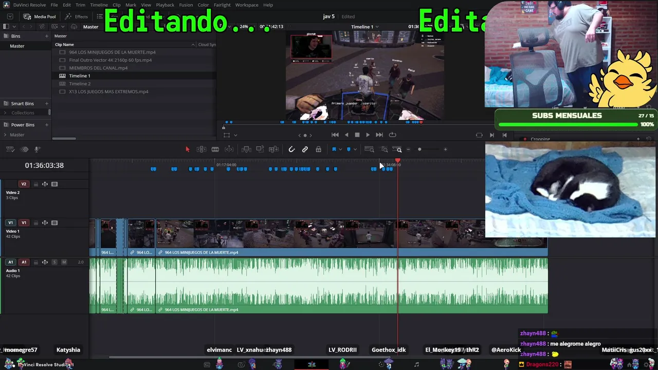Viewport: 658px width, 370px height.
Task: Toggle the viewer Loop playback button
Action: click(393, 135)
